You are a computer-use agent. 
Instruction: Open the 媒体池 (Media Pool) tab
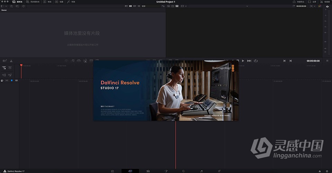pos(17,2)
